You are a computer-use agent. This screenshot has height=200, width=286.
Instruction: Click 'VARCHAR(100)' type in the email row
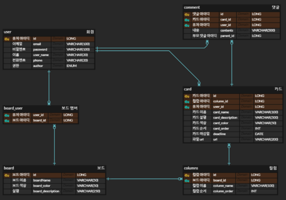pos(78,44)
